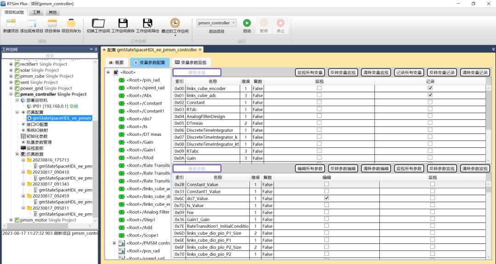Click the 监视面板 monitor panel item
496x264 pixels.
click(35, 148)
